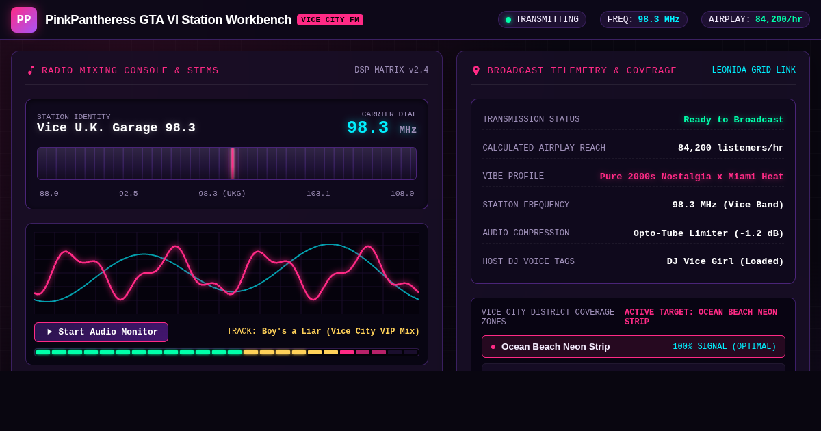The image size is (821, 431).
Task: Click the TRANSMITTING status pill
Action: point(542,20)
